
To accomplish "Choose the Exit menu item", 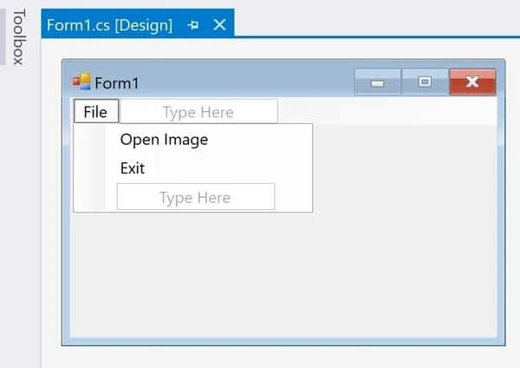I will (x=133, y=168).
